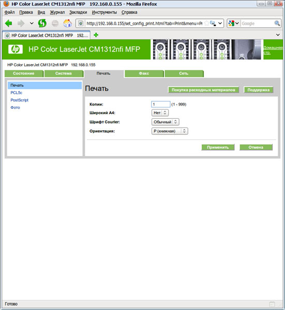Click the favicon on the browser tab
285x310 pixels.
tap(7, 35)
